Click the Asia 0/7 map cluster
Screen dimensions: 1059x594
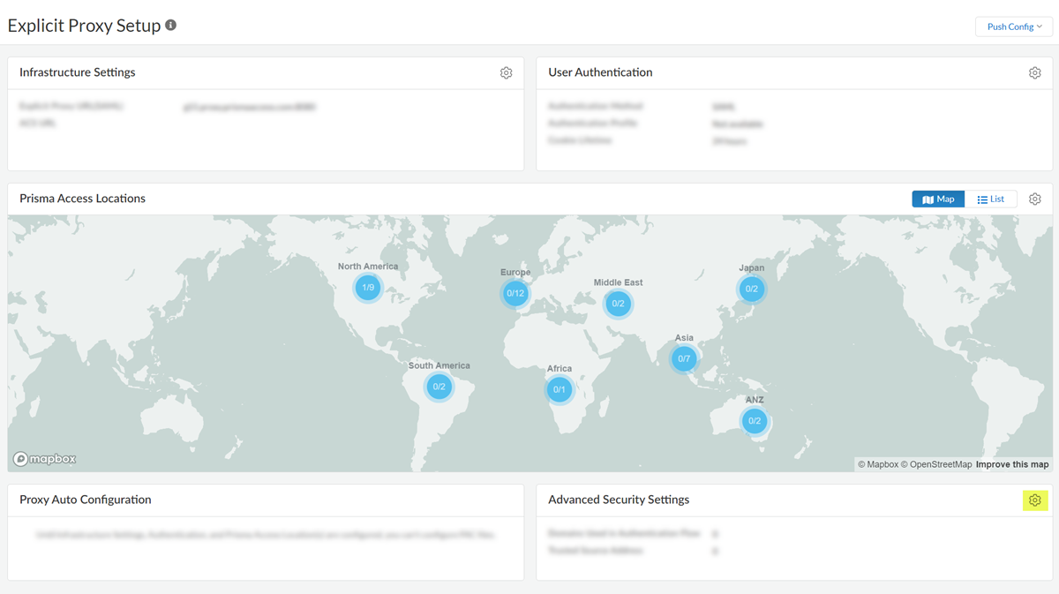(x=684, y=358)
